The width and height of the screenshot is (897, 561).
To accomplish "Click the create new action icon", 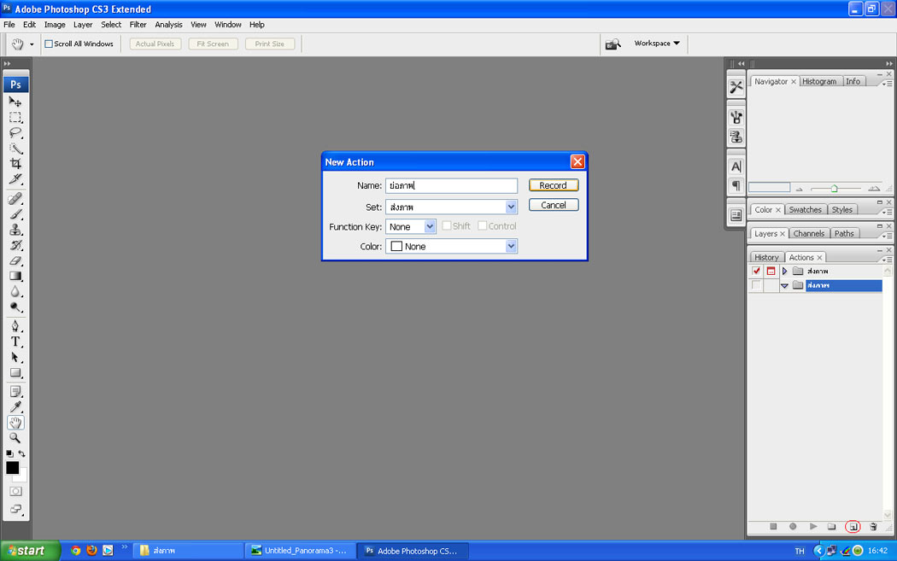I will click(852, 527).
